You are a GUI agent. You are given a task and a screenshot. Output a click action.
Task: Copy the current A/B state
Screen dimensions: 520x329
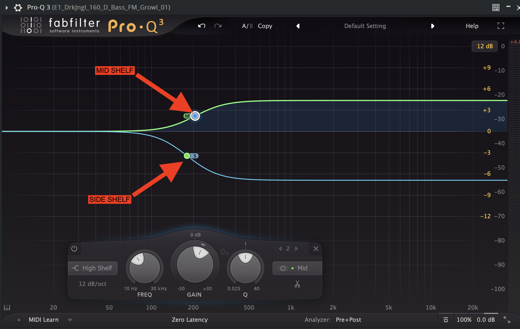pos(265,26)
